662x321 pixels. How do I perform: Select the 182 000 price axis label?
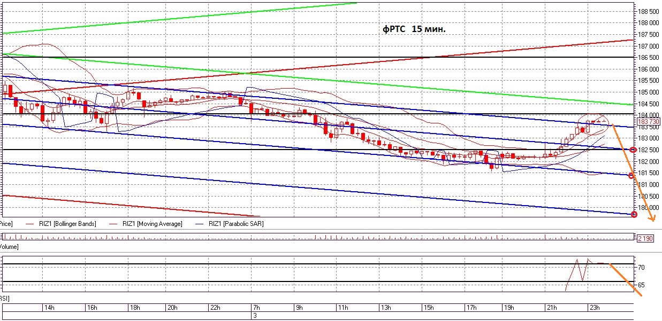648,161
